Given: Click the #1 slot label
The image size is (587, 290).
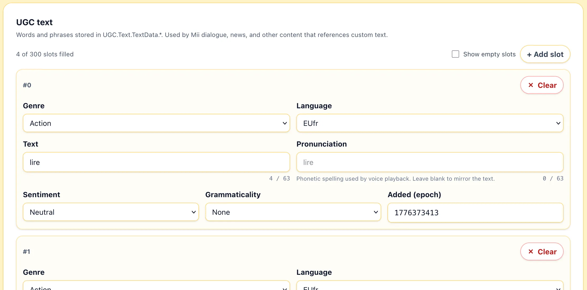Looking at the screenshot, I should (27, 252).
